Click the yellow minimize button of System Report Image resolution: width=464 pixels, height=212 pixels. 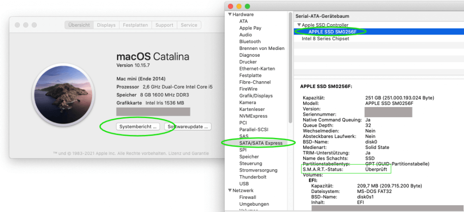(x=239, y=6)
